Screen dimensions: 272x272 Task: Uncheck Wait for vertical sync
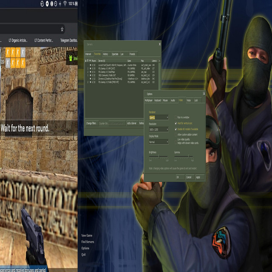176,123
